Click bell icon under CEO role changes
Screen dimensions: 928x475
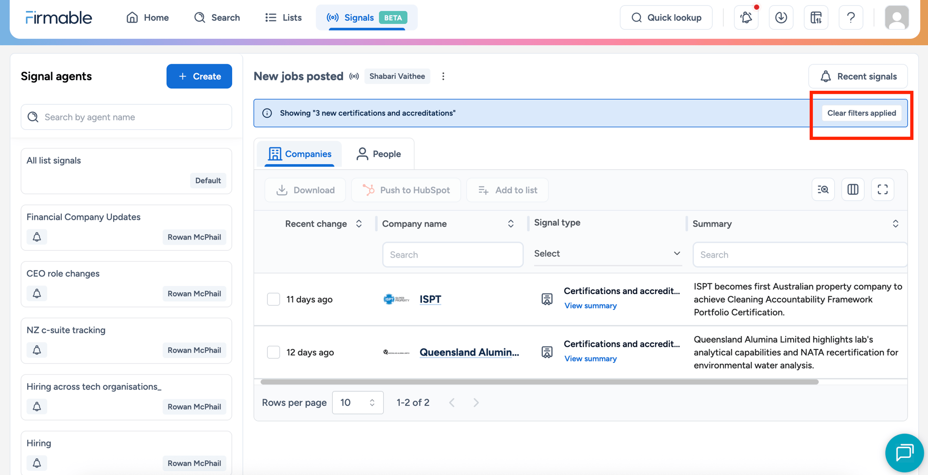click(37, 294)
